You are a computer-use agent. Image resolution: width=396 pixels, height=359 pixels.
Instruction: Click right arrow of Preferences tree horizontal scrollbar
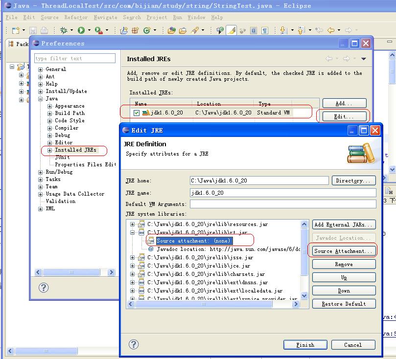pos(111,272)
